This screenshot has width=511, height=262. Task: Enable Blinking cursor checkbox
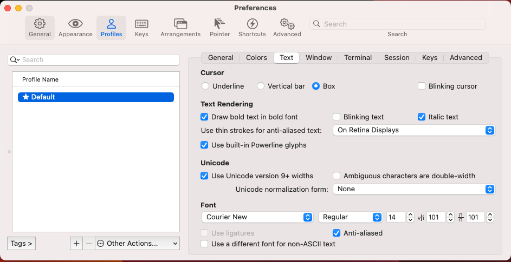422,86
